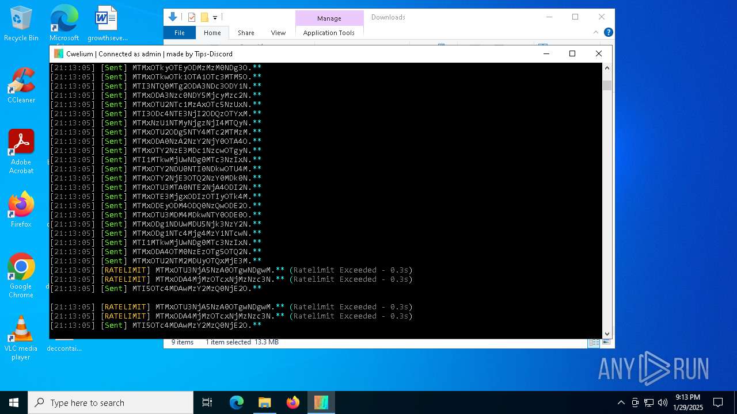
Task: Open the Action Center notifications icon
Action: click(718, 402)
